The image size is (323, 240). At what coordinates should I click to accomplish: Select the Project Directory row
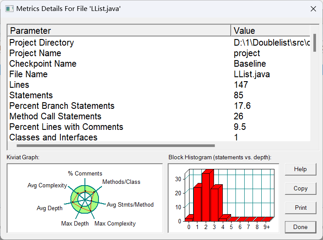(x=158, y=43)
